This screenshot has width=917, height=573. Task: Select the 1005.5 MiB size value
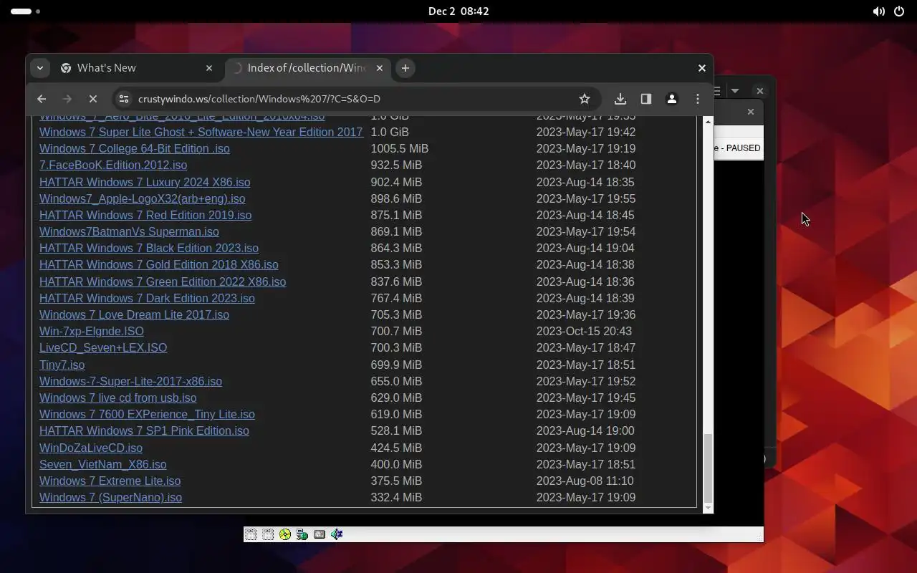(399, 148)
